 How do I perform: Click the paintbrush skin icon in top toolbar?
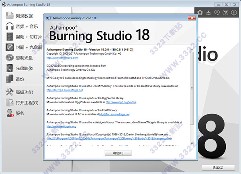coord(208,12)
